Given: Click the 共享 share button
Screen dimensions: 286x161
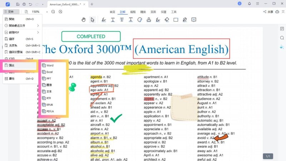Looking at the screenshot, I should (x=268, y=12).
